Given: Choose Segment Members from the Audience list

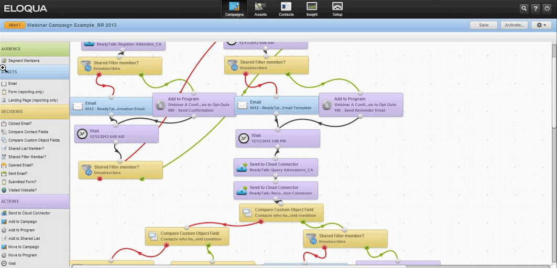Looking at the screenshot, I should click(x=24, y=61).
